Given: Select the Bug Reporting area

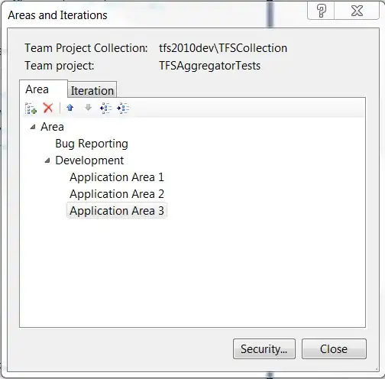Looking at the screenshot, I should point(92,144).
